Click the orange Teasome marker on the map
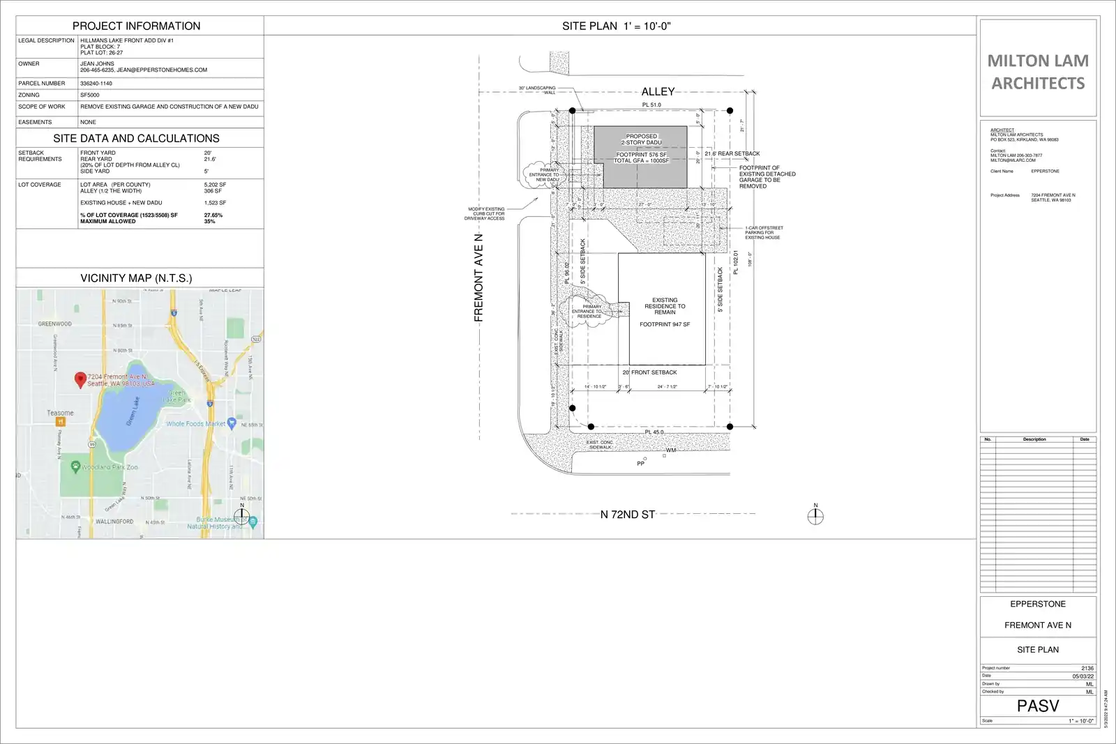 point(61,421)
